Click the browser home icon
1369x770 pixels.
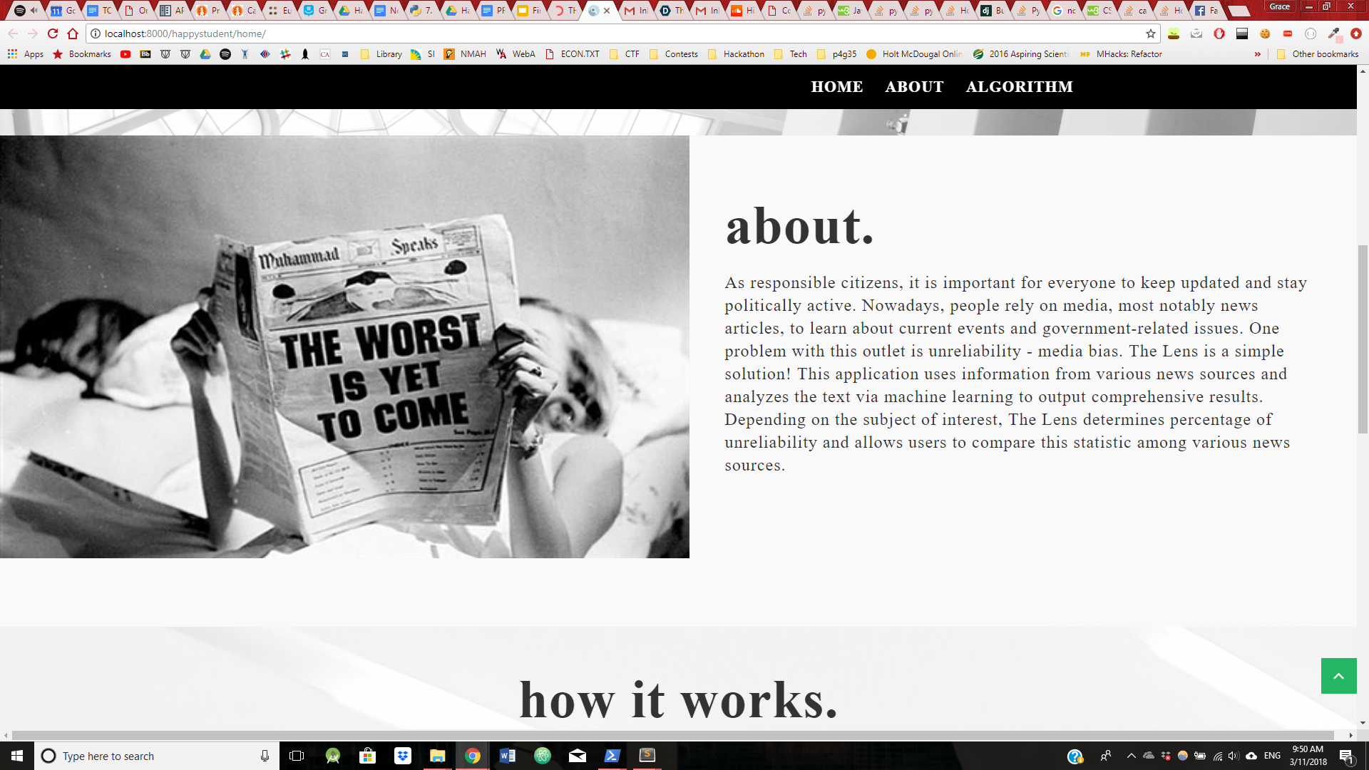[73, 34]
